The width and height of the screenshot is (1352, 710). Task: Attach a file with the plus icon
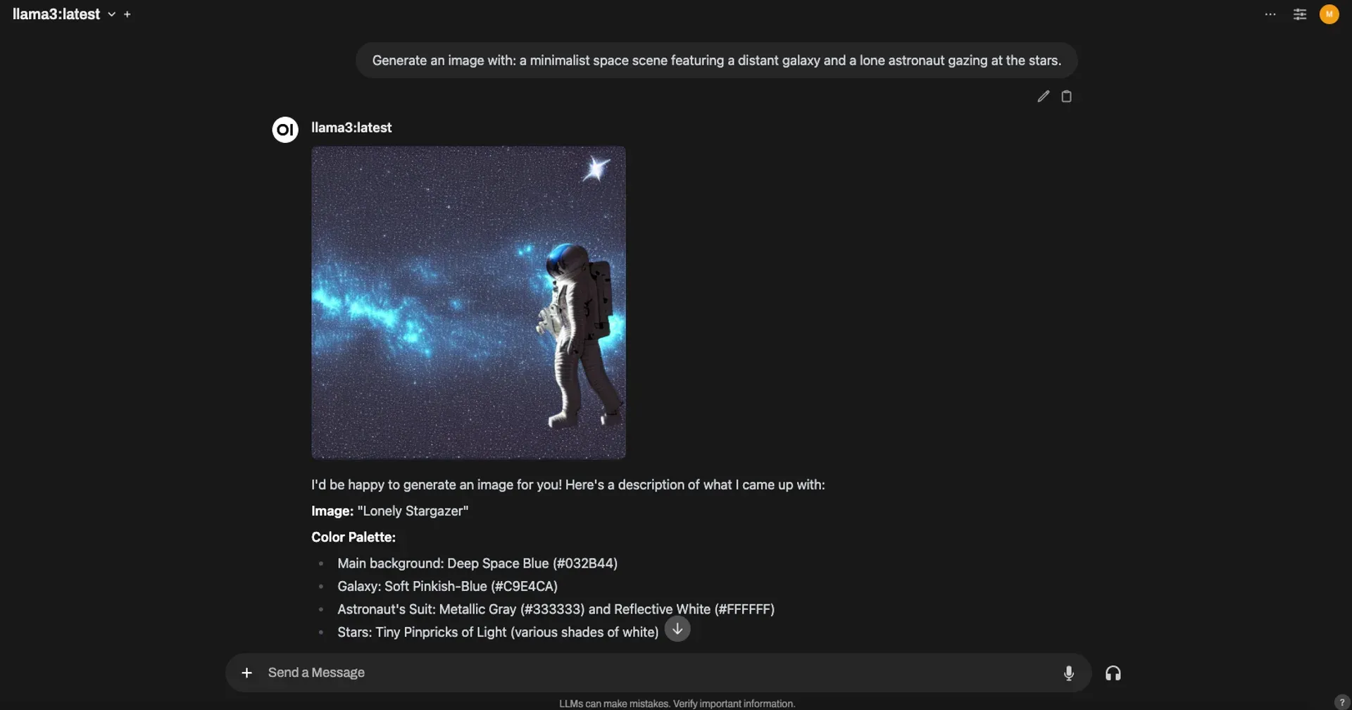246,673
